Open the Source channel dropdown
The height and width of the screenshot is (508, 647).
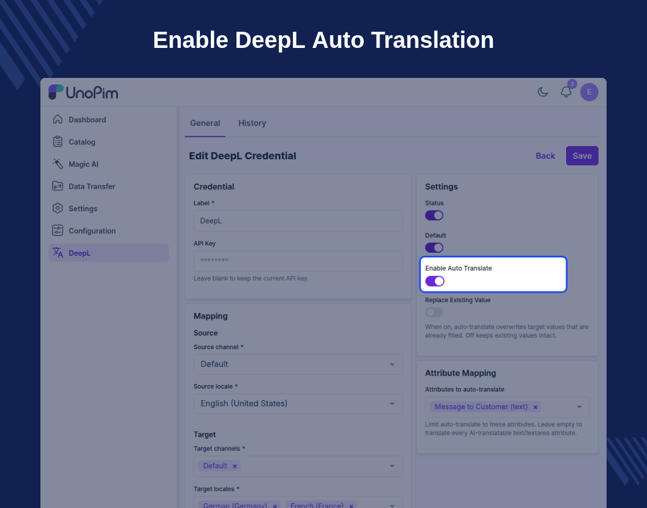tap(298, 364)
